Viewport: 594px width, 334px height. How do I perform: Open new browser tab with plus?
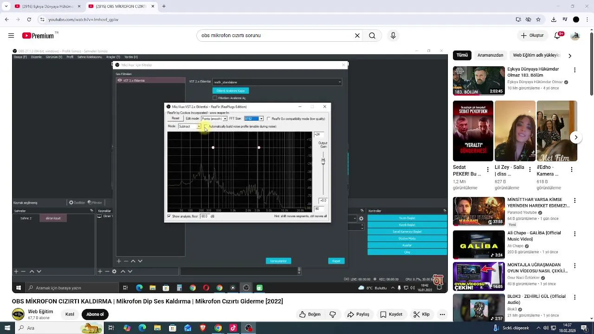point(164,6)
